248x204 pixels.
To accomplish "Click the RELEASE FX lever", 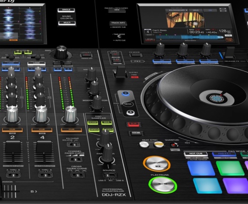I will click(230, 53).
